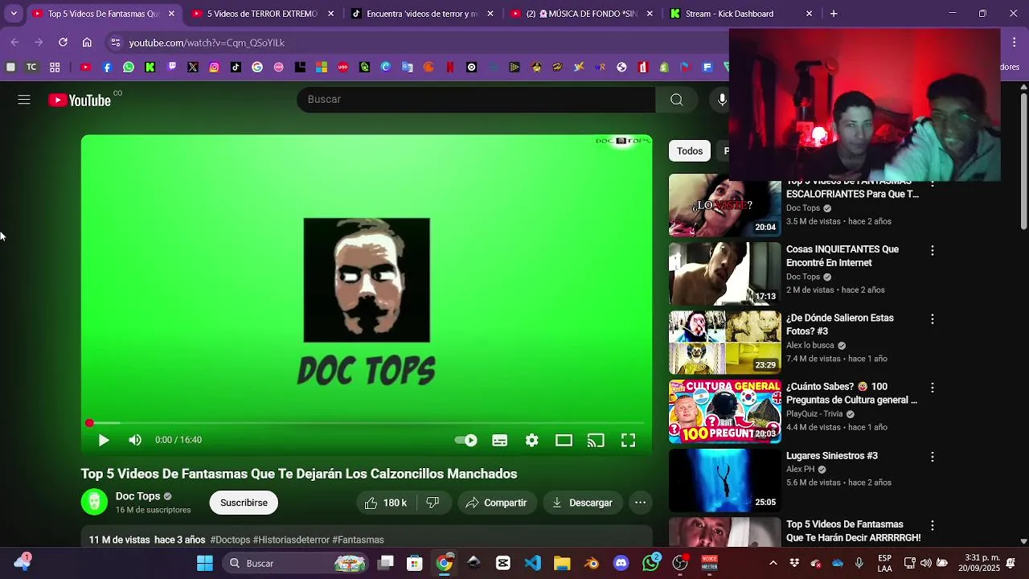Subscribe with the Suscribirse button
This screenshot has width=1029, height=579.
click(244, 503)
